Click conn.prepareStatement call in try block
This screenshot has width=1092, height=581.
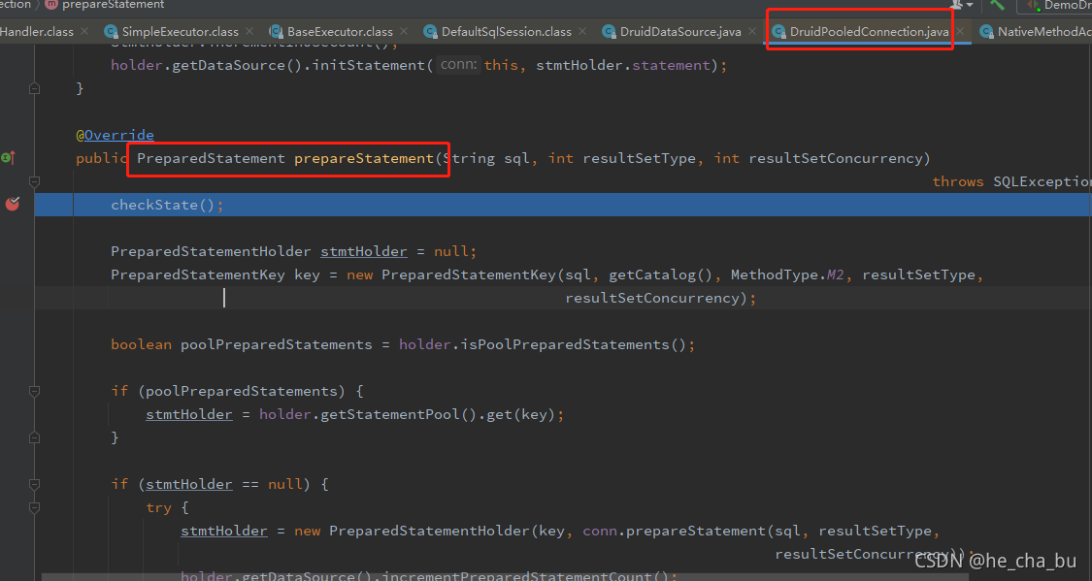[675, 531]
